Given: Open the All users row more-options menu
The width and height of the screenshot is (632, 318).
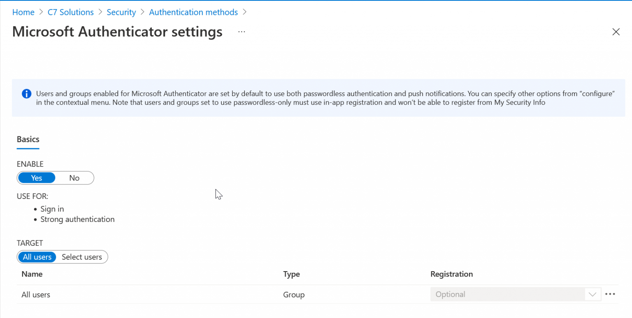Looking at the screenshot, I should [610, 294].
